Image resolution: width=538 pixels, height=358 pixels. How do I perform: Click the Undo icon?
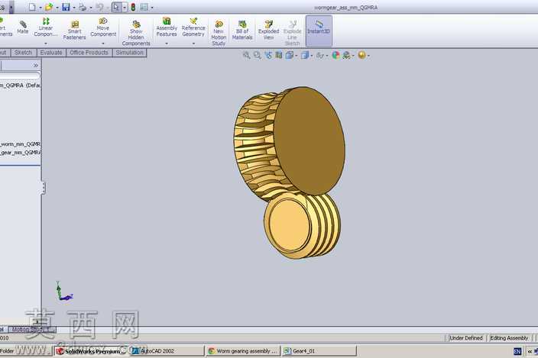(99, 7)
